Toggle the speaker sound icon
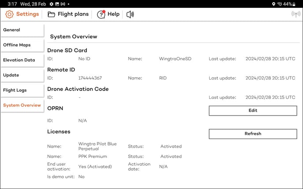This screenshot has width=303, height=189. point(130,14)
